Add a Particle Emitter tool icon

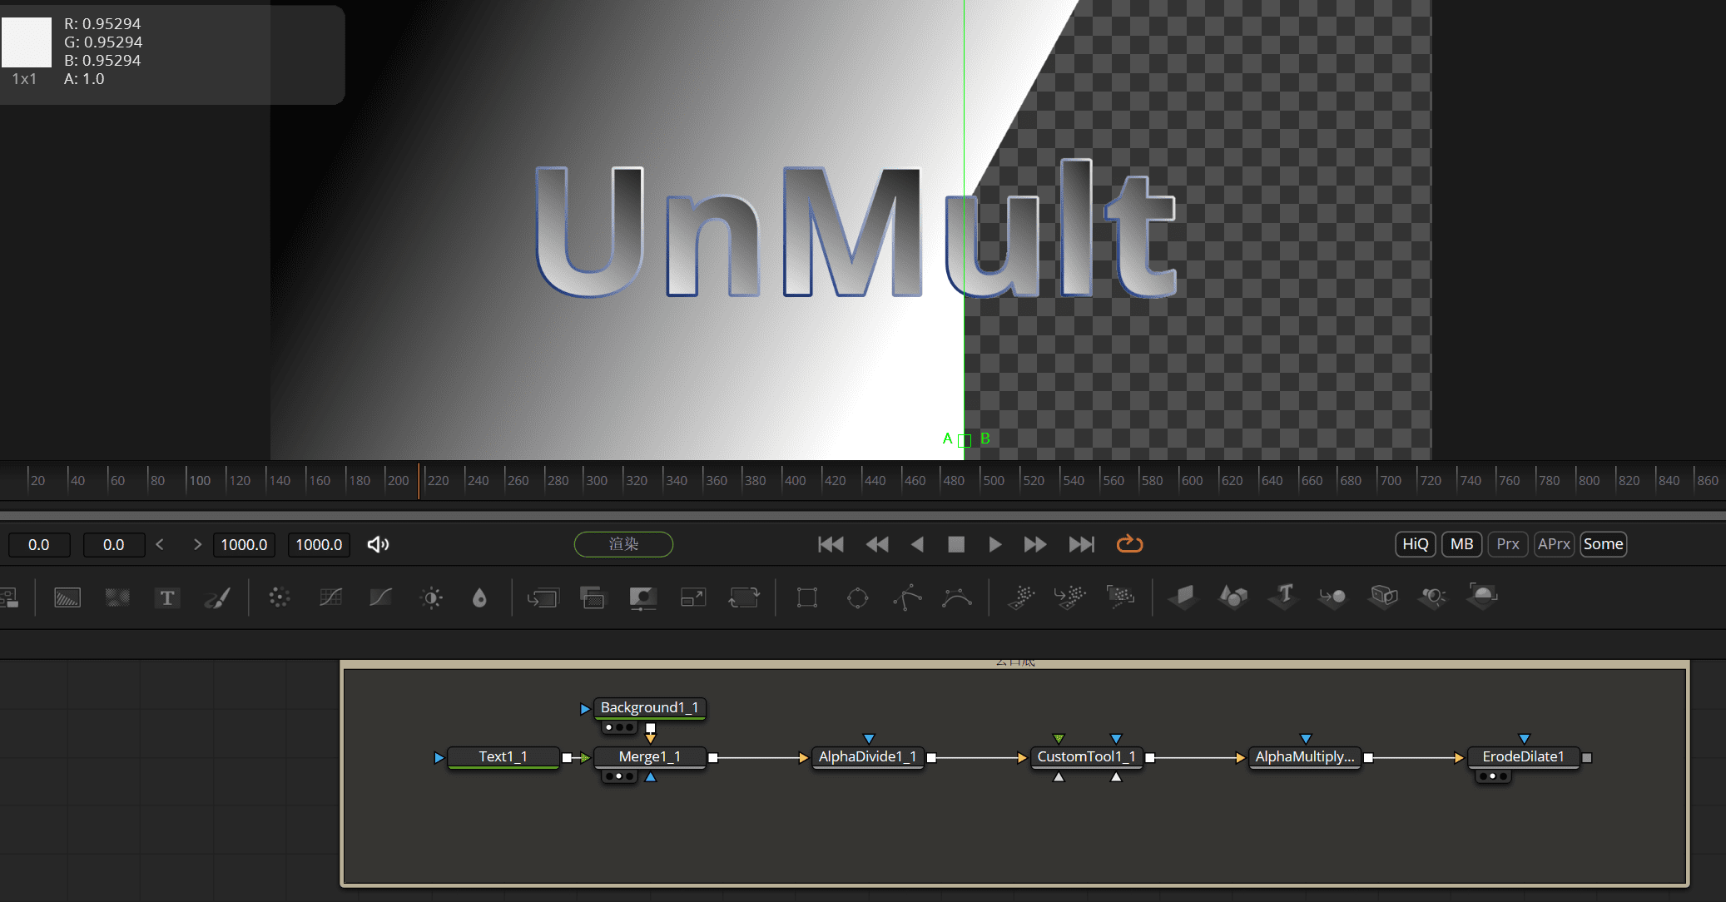click(x=1021, y=597)
